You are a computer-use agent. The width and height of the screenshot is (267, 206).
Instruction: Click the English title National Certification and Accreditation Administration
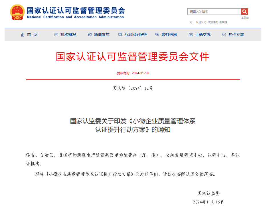(75, 17)
